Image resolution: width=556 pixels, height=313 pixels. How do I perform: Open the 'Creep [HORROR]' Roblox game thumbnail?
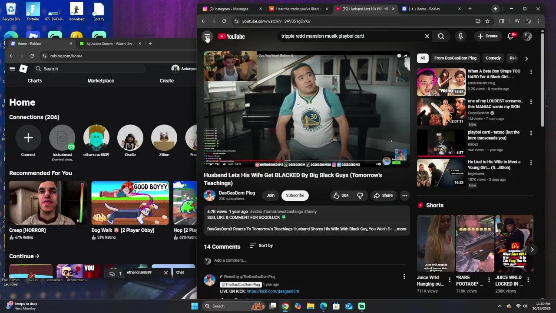coord(48,203)
